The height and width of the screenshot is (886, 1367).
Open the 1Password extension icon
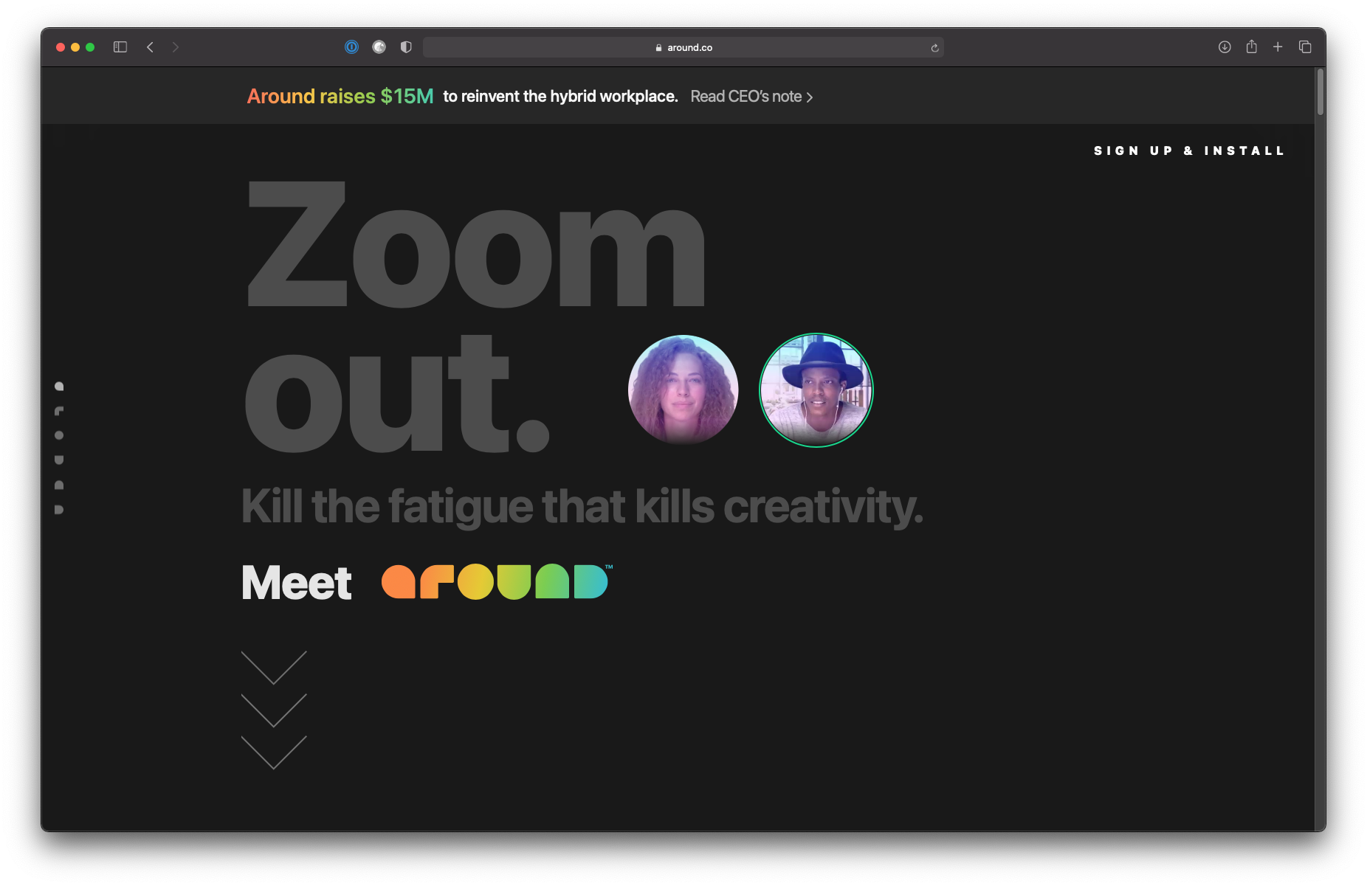tap(351, 47)
